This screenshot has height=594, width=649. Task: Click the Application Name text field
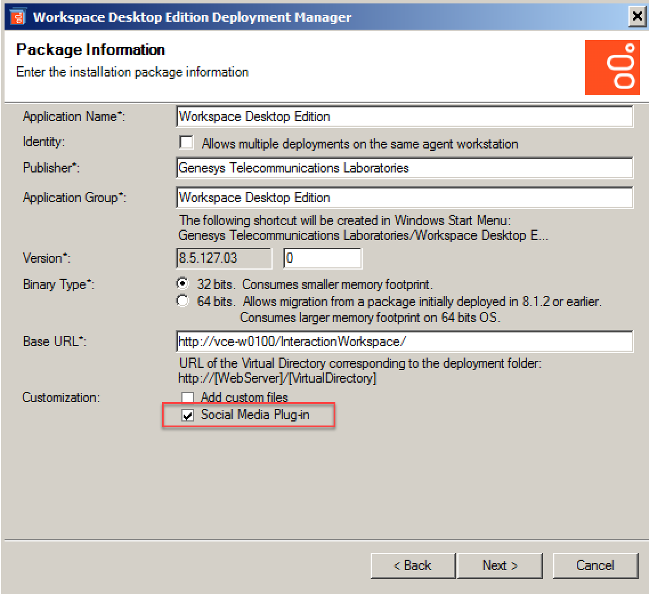tap(404, 117)
